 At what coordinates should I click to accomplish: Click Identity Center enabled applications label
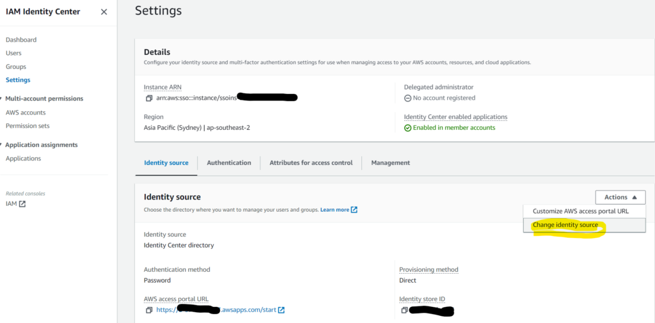455,117
